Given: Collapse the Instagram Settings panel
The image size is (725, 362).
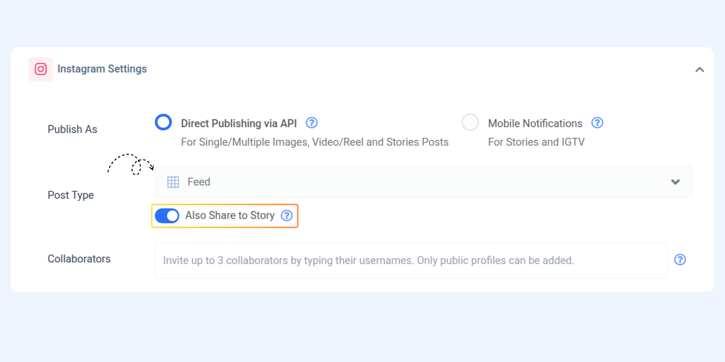Looking at the screenshot, I should tap(699, 70).
